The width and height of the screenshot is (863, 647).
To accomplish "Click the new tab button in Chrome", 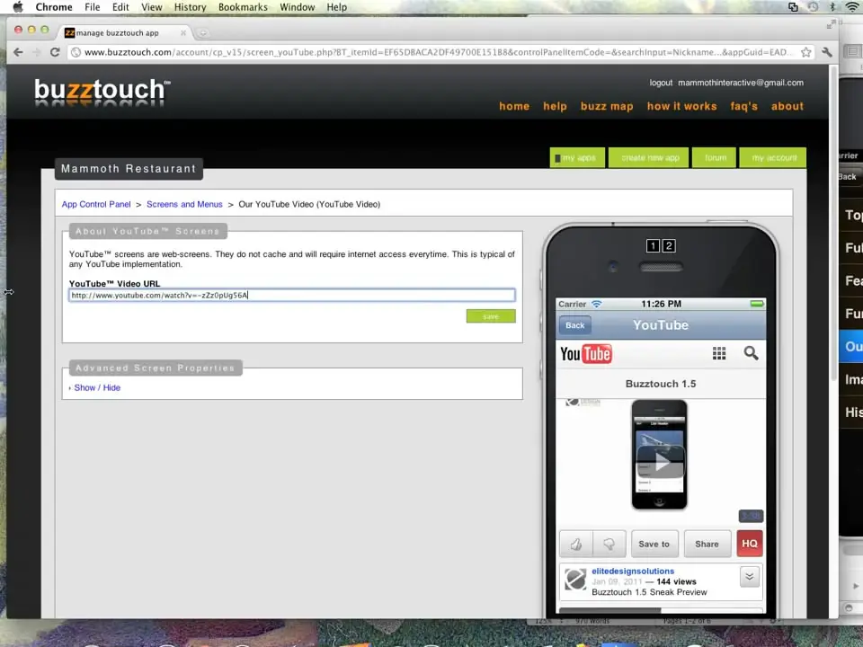I will [202, 33].
